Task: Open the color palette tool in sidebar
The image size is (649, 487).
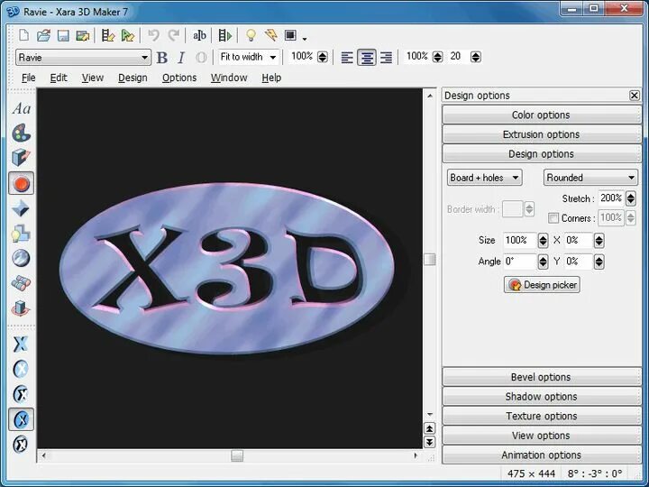Action: pos(21,133)
